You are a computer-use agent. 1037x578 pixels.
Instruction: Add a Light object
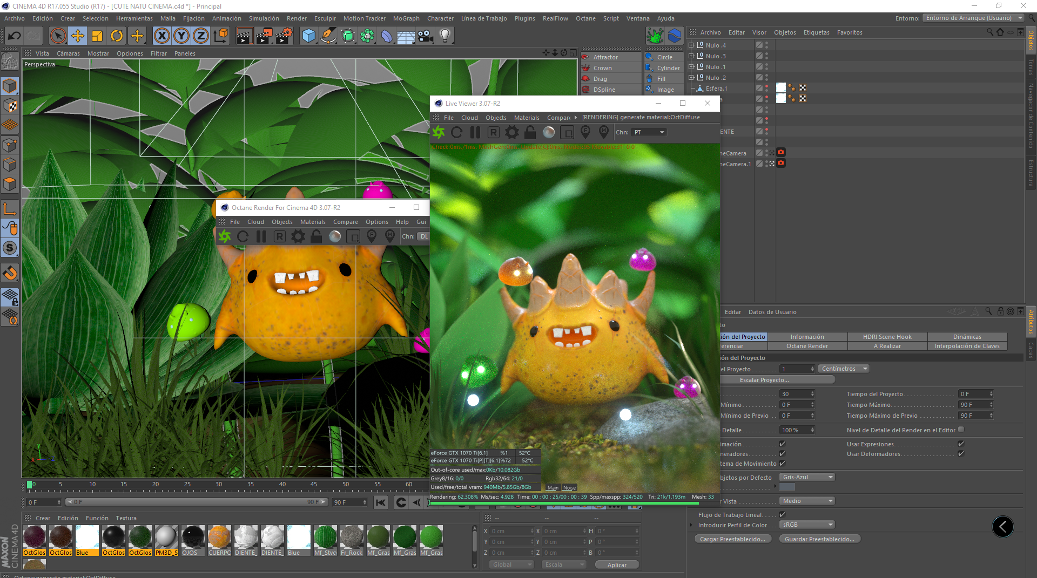coord(445,36)
